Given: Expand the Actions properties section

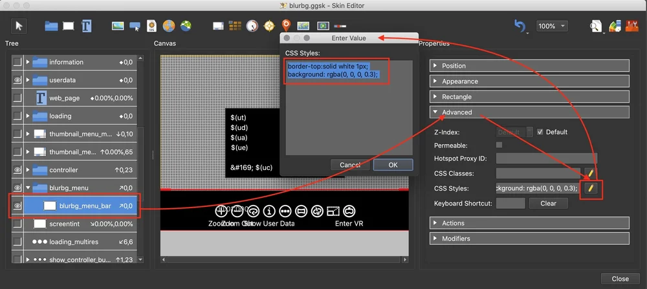Looking at the screenshot, I should tap(529, 223).
